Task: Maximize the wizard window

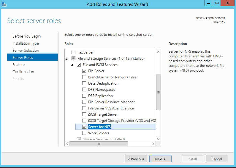Action: click(217, 3)
